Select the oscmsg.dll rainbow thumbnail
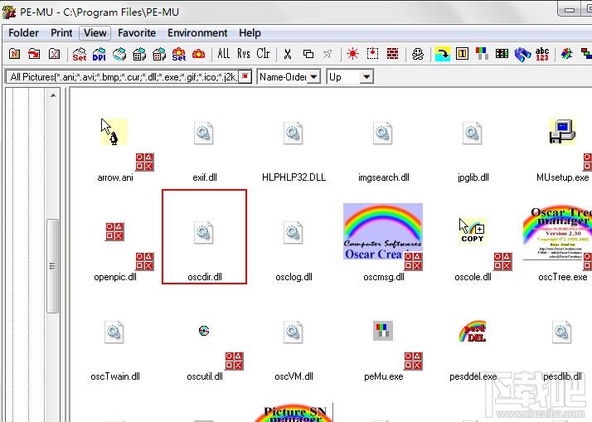 click(x=383, y=231)
